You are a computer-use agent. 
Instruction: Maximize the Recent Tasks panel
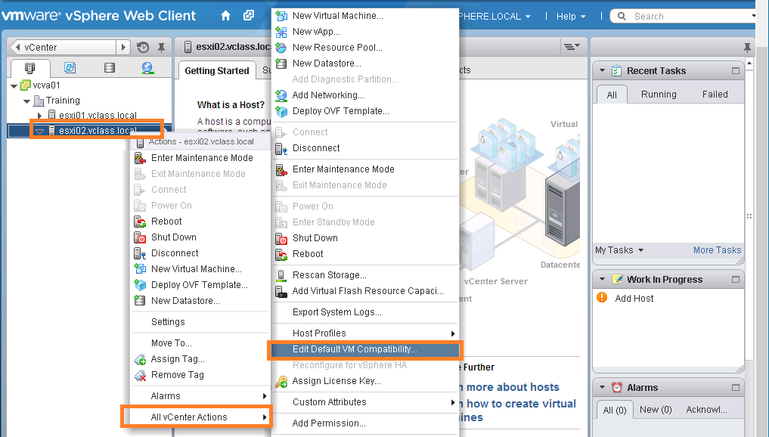[736, 70]
